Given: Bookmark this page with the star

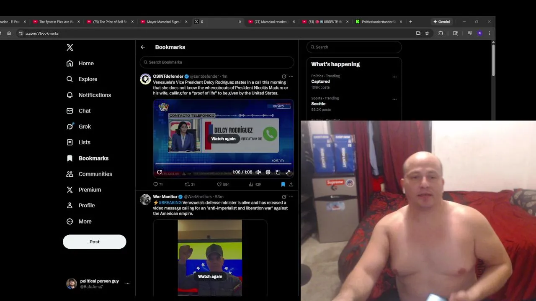Looking at the screenshot, I should (427, 33).
